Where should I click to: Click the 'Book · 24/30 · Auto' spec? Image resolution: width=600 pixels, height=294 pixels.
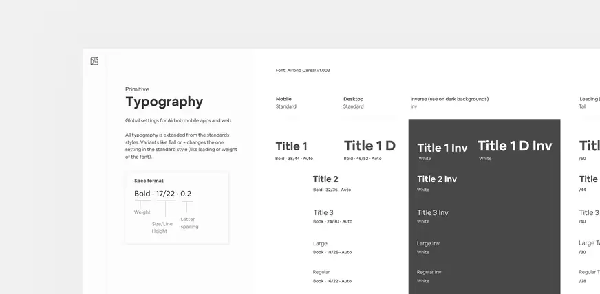[332, 221]
